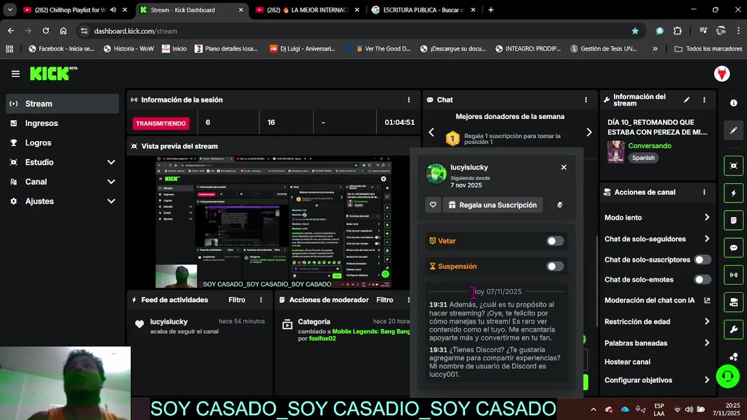Open the chat bubble icon in the right sidebar
The image size is (747, 420).
(734, 248)
